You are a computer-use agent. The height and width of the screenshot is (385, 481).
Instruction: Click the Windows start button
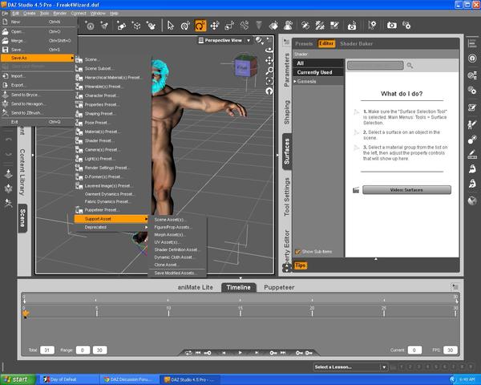pyautogui.click(x=18, y=379)
